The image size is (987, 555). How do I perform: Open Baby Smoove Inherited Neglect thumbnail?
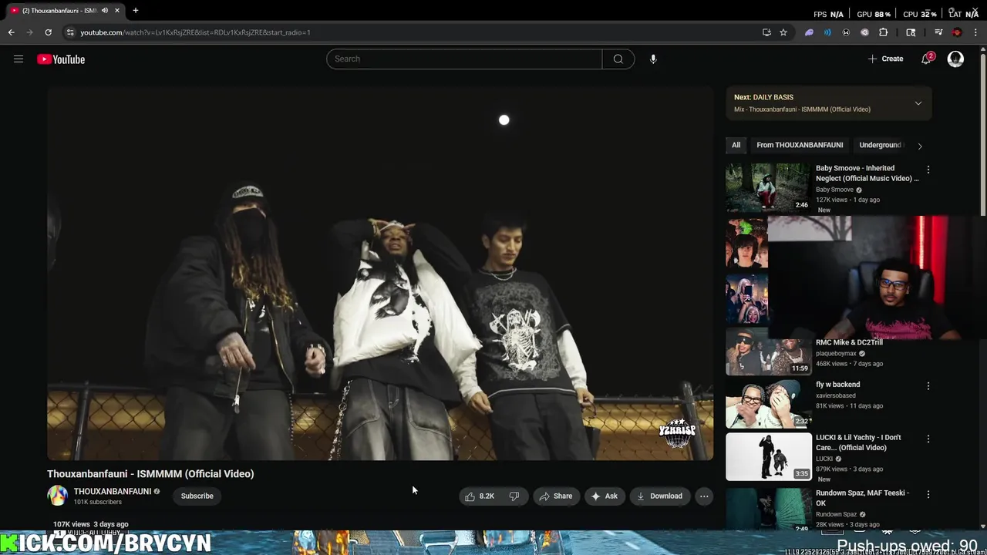(769, 187)
